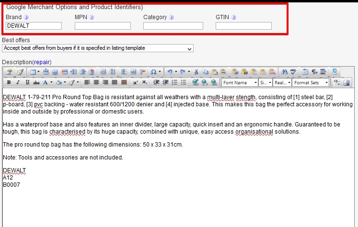
Task: Apply Italic formatting
Action: click(x=18, y=82)
